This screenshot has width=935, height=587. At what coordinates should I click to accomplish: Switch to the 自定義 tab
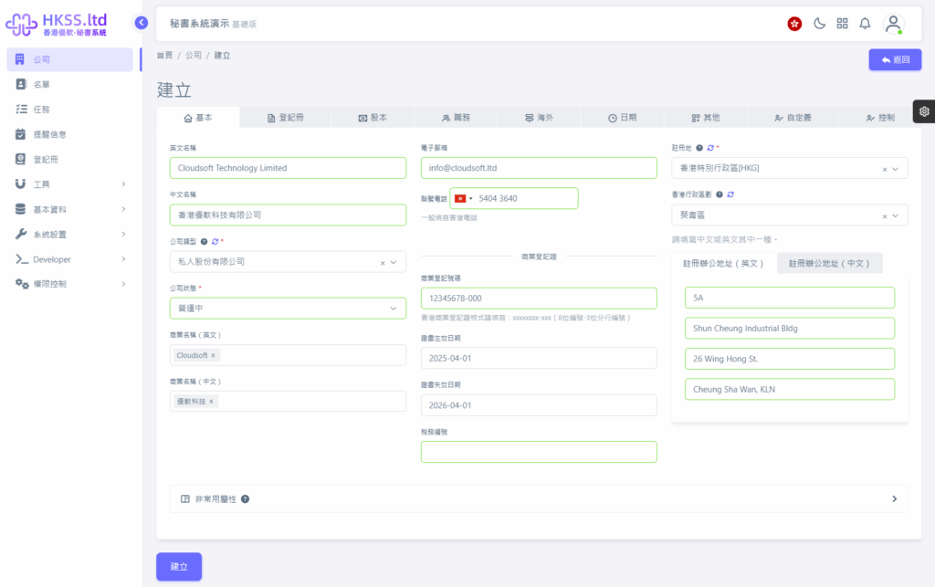click(793, 118)
